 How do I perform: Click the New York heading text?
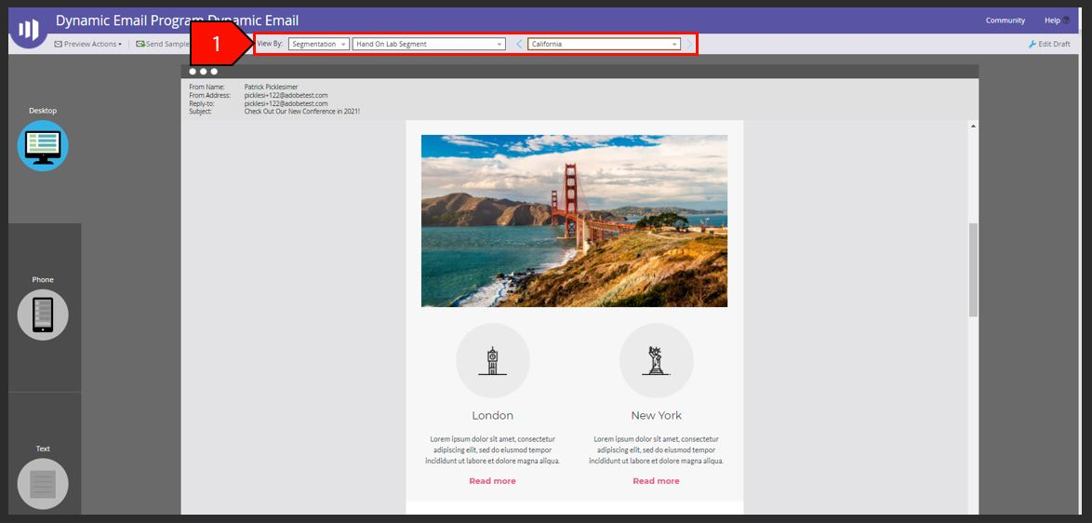(656, 416)
